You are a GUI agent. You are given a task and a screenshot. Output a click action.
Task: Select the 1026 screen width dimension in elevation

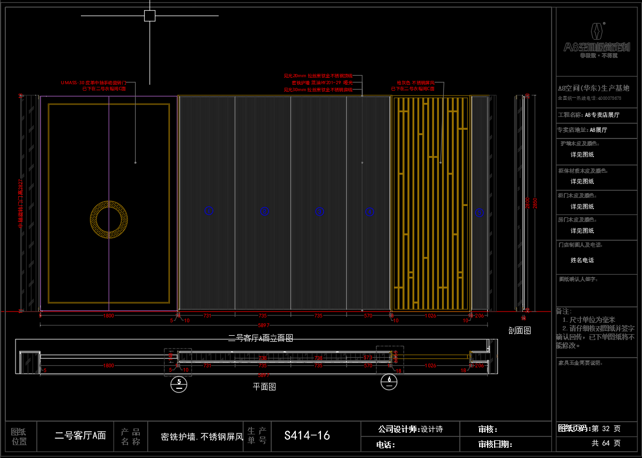(430, 316)
